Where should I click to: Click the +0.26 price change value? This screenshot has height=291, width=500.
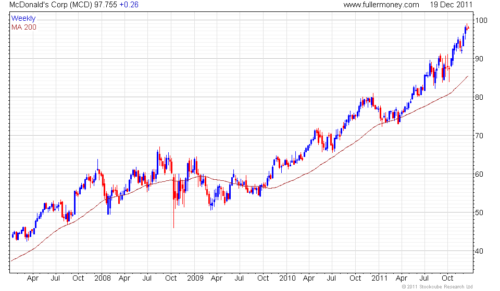coord(129,5)
